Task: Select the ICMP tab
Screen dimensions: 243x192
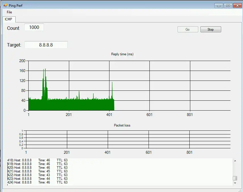Action: click(9, 19)
